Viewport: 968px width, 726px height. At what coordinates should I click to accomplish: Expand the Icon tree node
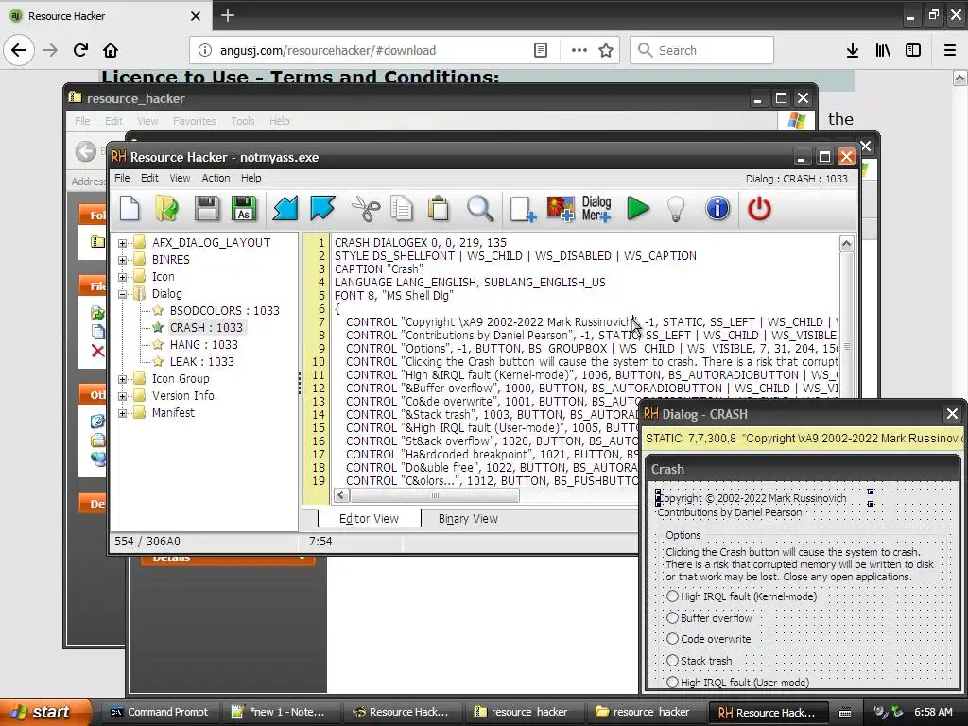point(122,277)
